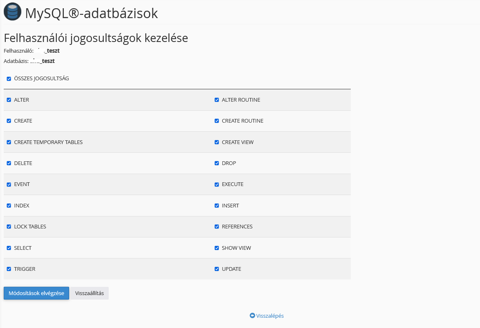This screenshot has height=328, width=480.
Task: Click the MySQL database icon in header
Action: [x=12, y=12]
